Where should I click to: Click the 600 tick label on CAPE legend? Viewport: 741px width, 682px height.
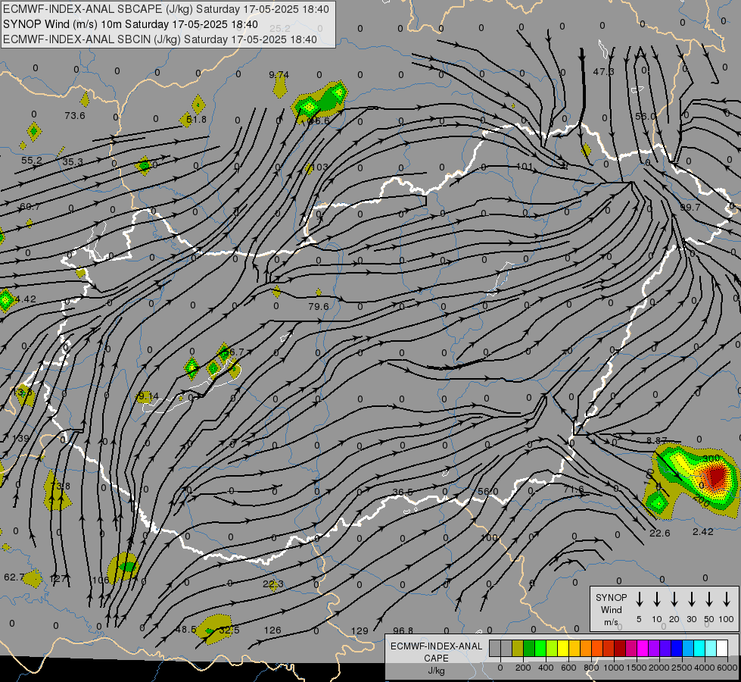coord(568,668)
